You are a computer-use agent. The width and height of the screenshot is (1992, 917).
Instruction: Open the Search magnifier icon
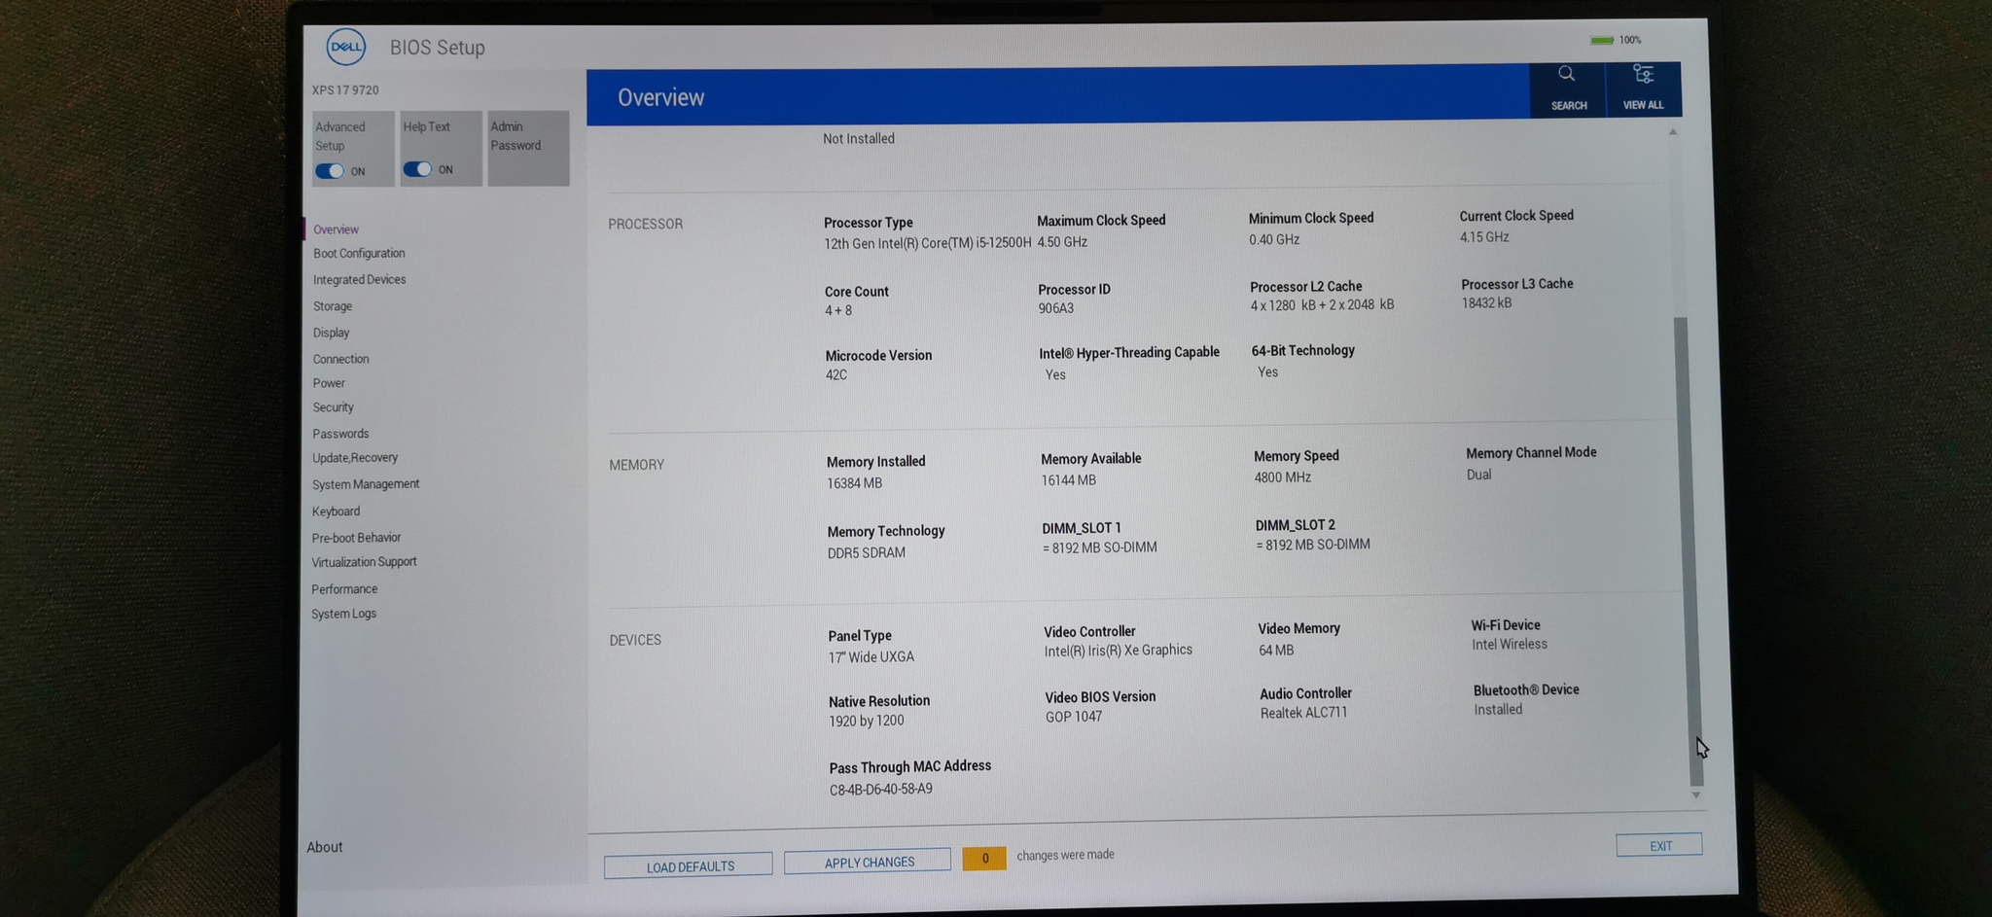pos(1566,74)
